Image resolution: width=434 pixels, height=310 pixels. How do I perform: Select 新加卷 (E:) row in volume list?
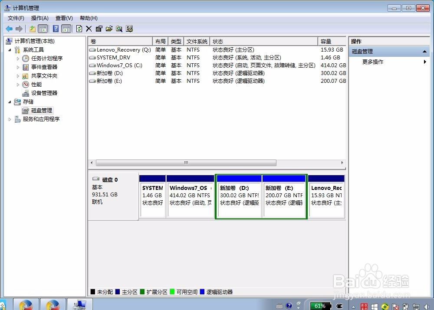217,81
